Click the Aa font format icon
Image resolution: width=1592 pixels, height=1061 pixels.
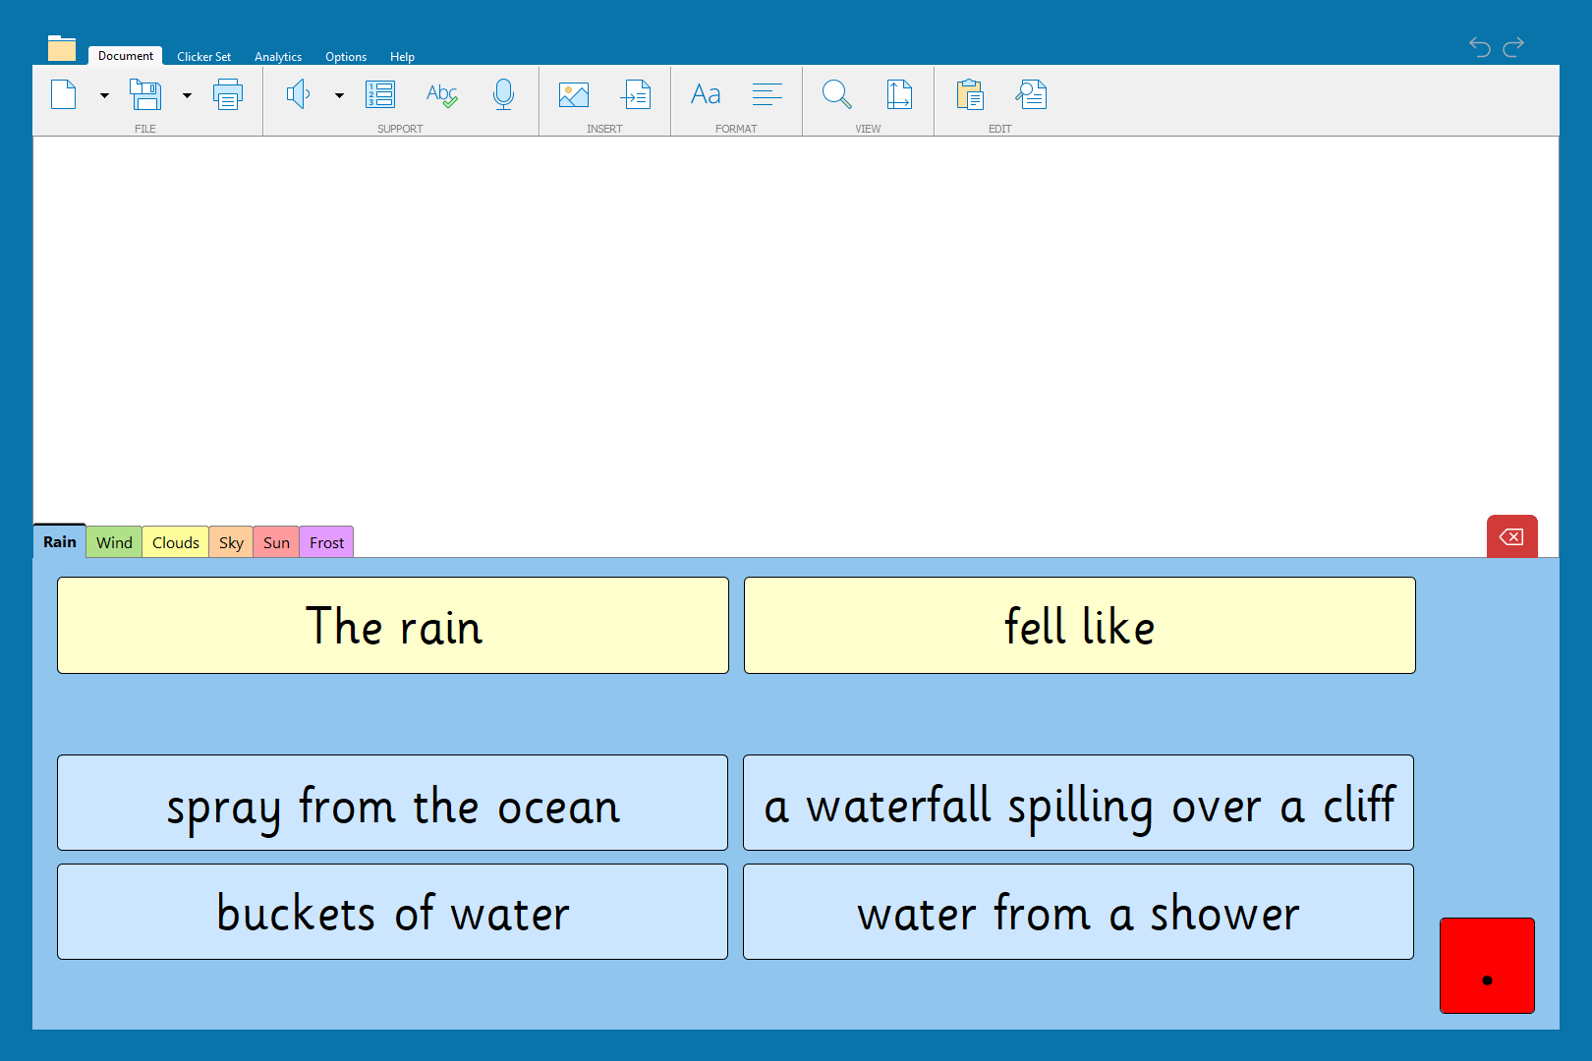(706, 95)
